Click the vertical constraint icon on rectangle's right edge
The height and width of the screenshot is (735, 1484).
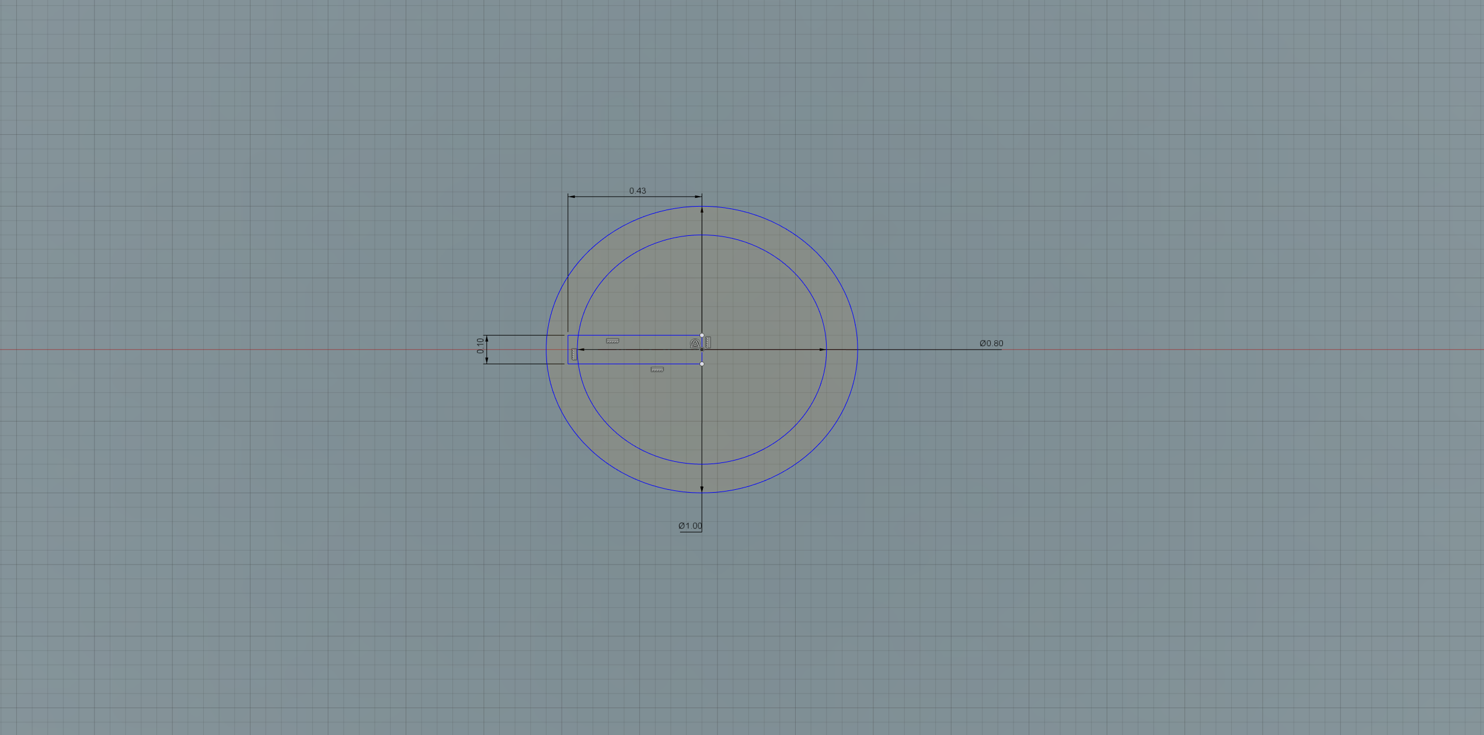(708, 343)
